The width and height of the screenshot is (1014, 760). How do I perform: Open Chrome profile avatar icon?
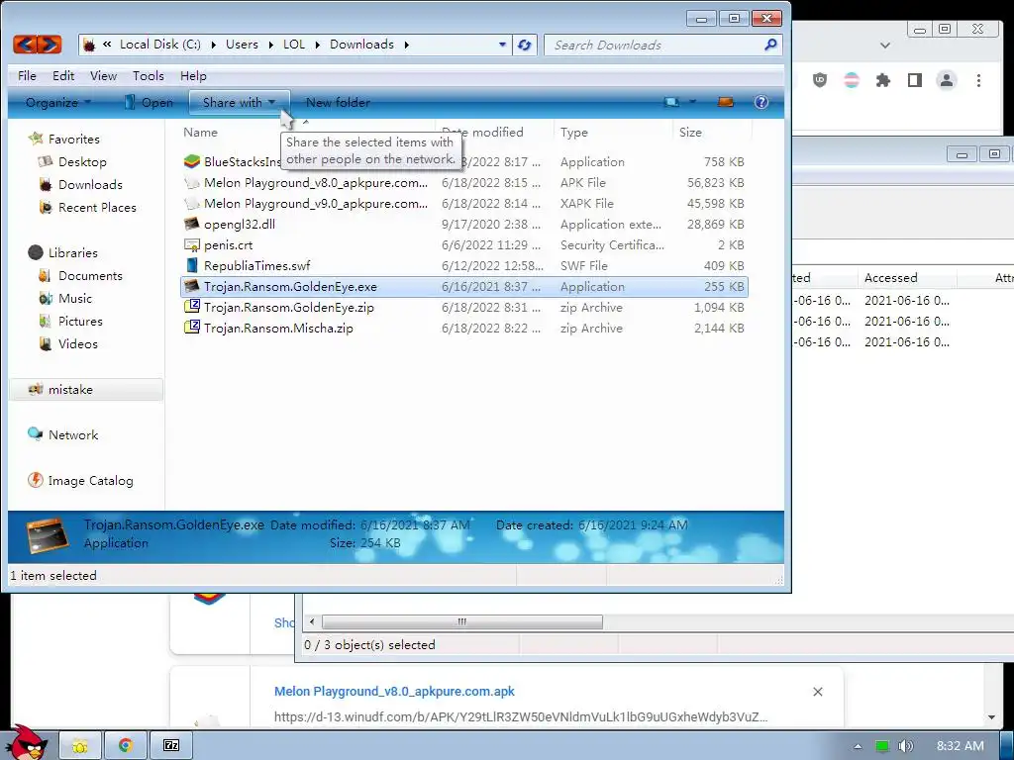pyautogui.click(x=946, y=80)
